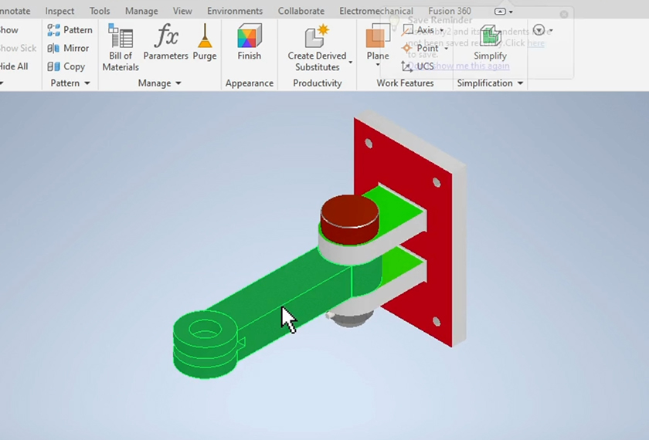Choose the Pattern component tool

[x=70, y=30]
